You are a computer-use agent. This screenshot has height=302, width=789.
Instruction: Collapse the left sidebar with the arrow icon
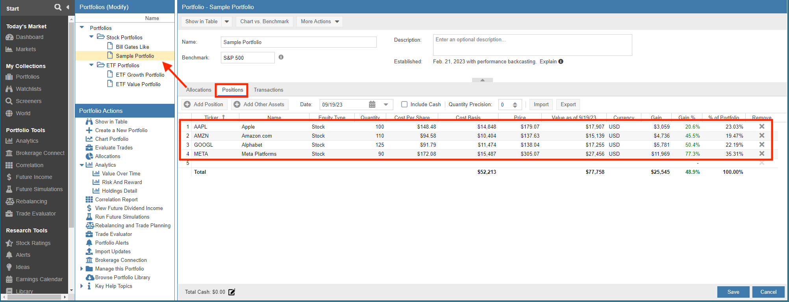point(68,7)
